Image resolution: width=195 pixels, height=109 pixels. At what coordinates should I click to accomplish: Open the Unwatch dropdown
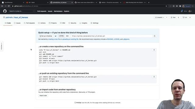coord(160,18)
